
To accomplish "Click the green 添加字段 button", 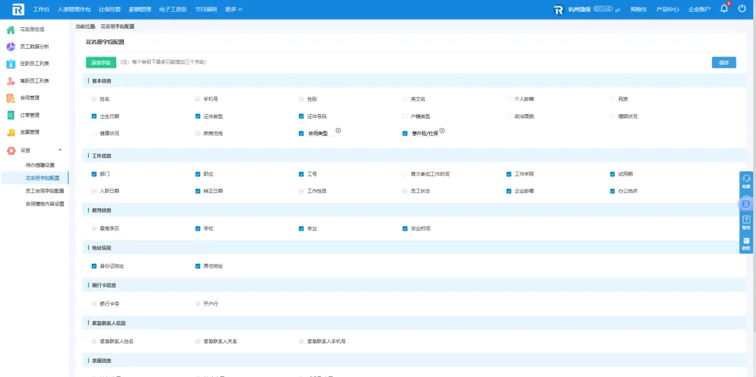I will click(x=101, y=62).
